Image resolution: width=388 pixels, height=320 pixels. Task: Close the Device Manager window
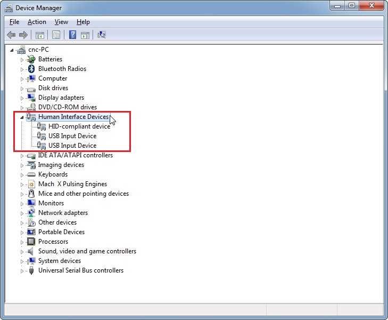click(372, 5)
